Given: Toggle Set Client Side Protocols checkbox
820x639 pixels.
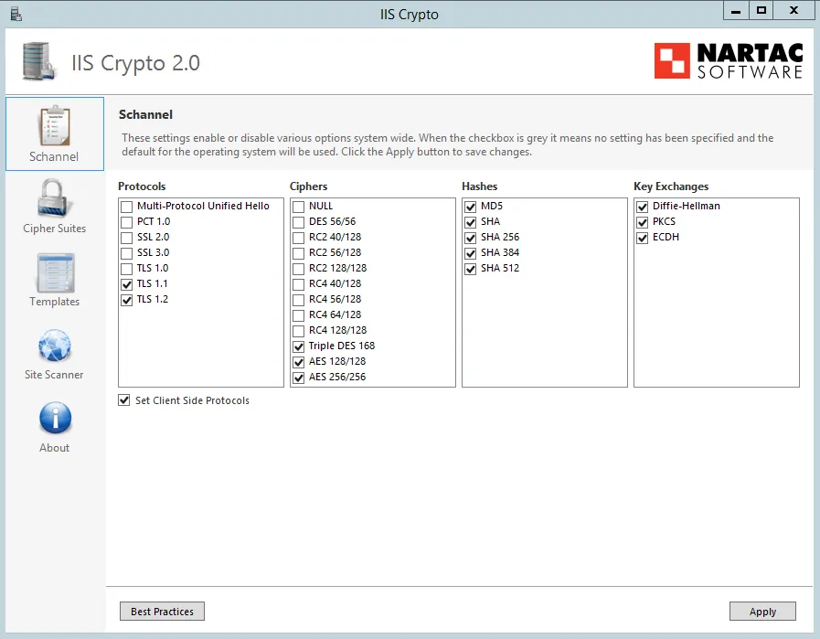Looking at the screenshot, I should (x=124, y=400).
